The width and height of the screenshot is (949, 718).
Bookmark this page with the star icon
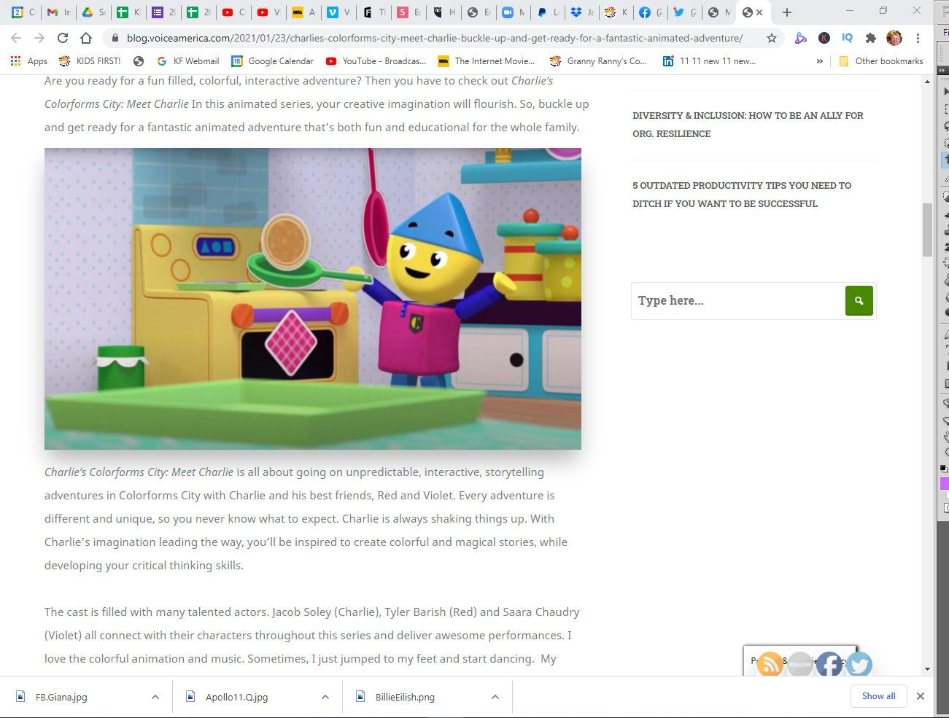point(771,38)
